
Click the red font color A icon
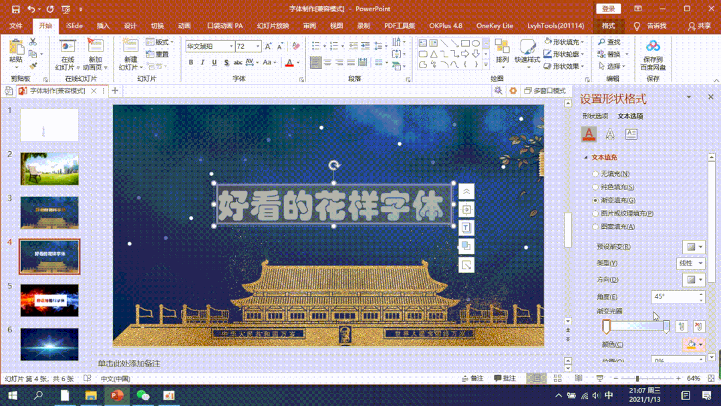pos(289,63)
